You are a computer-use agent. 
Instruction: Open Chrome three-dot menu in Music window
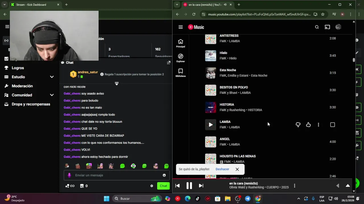click(351, 14)
